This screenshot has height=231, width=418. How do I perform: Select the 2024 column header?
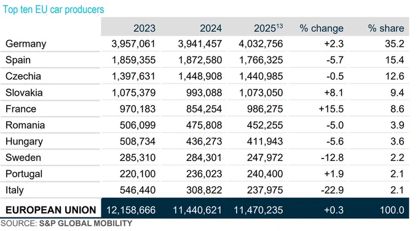pyautogui.click(x=211, y=28)
